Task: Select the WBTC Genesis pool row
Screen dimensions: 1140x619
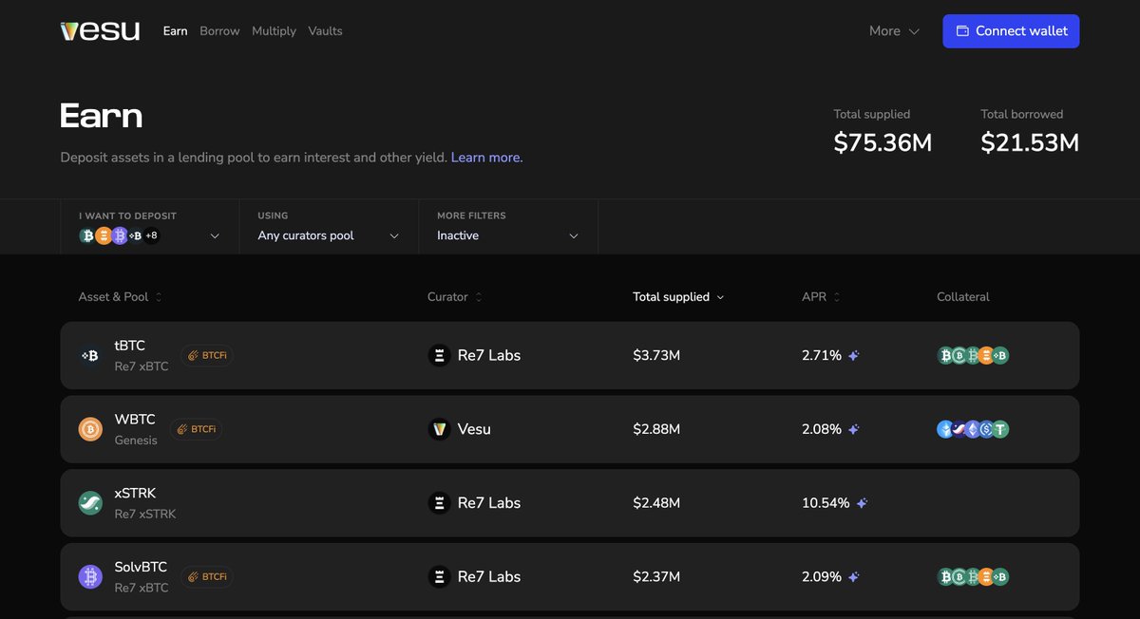Action: pyautogui.click(x=570, y=429)
